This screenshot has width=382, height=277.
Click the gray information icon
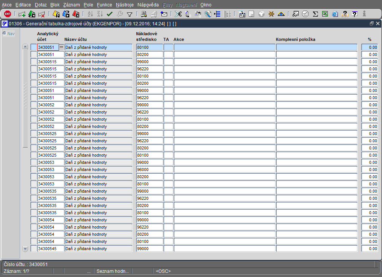tap(364, 14)
